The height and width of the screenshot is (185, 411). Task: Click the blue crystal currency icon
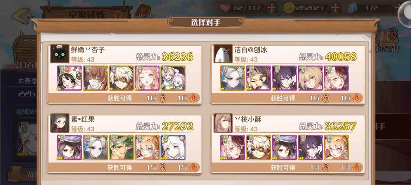(x=353, y=8)
